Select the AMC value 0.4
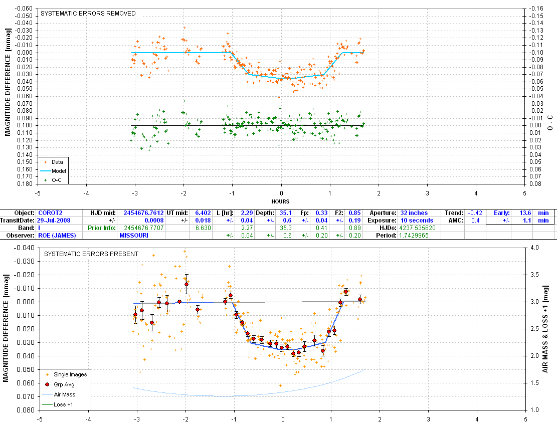 pyautogui.click(x=475, y=221)
